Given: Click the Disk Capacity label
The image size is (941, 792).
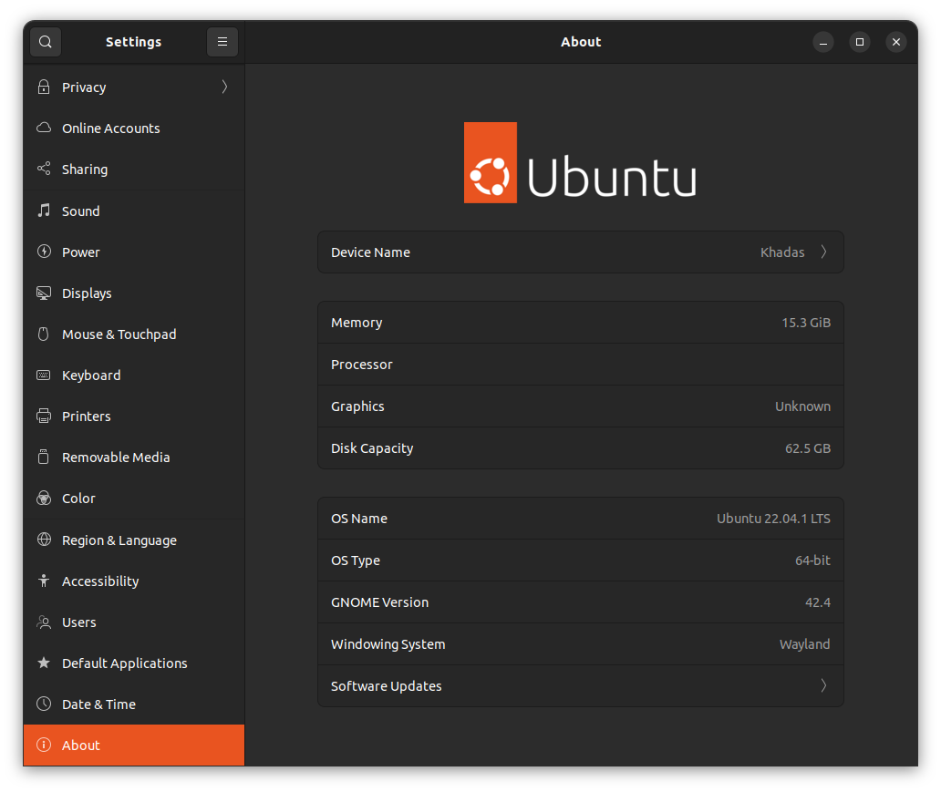Looking at the screenshot, I should 372,448.
